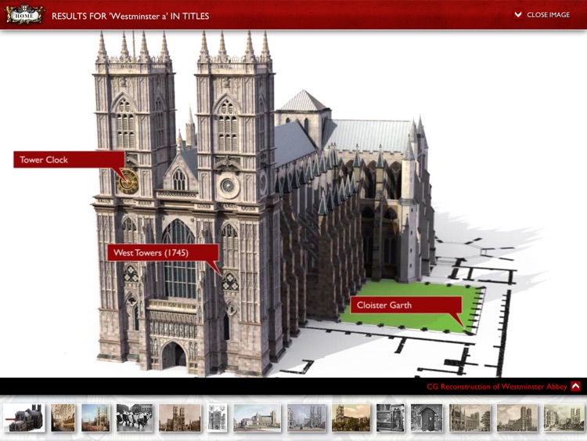Click results header 'Westminster a' IN TITLES
This screenshot has height=441, width=587.
point(130,16)
